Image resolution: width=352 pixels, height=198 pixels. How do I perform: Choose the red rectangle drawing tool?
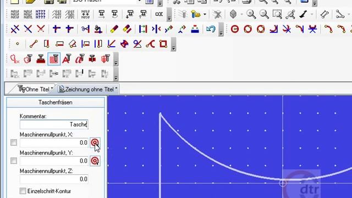(163, 44)
